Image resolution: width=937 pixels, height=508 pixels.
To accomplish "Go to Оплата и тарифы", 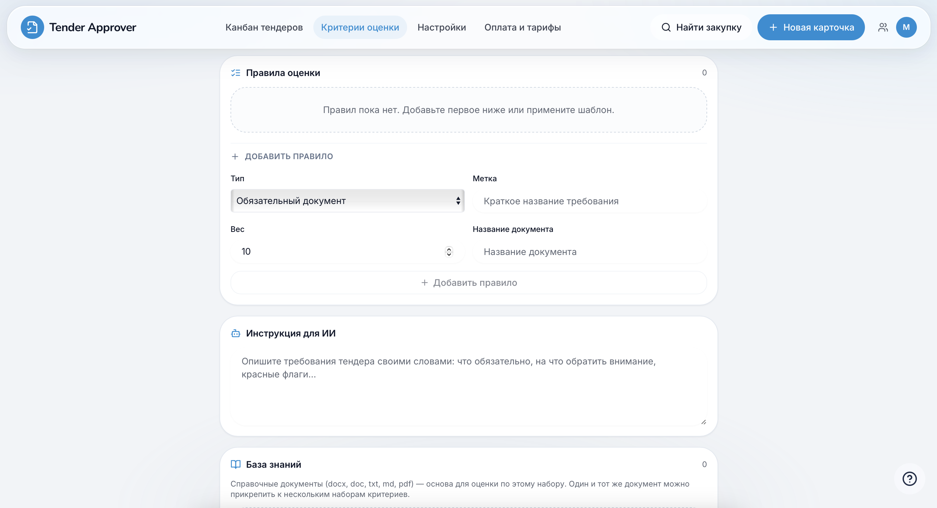I will pyautogui.click(x=522, y=27).
